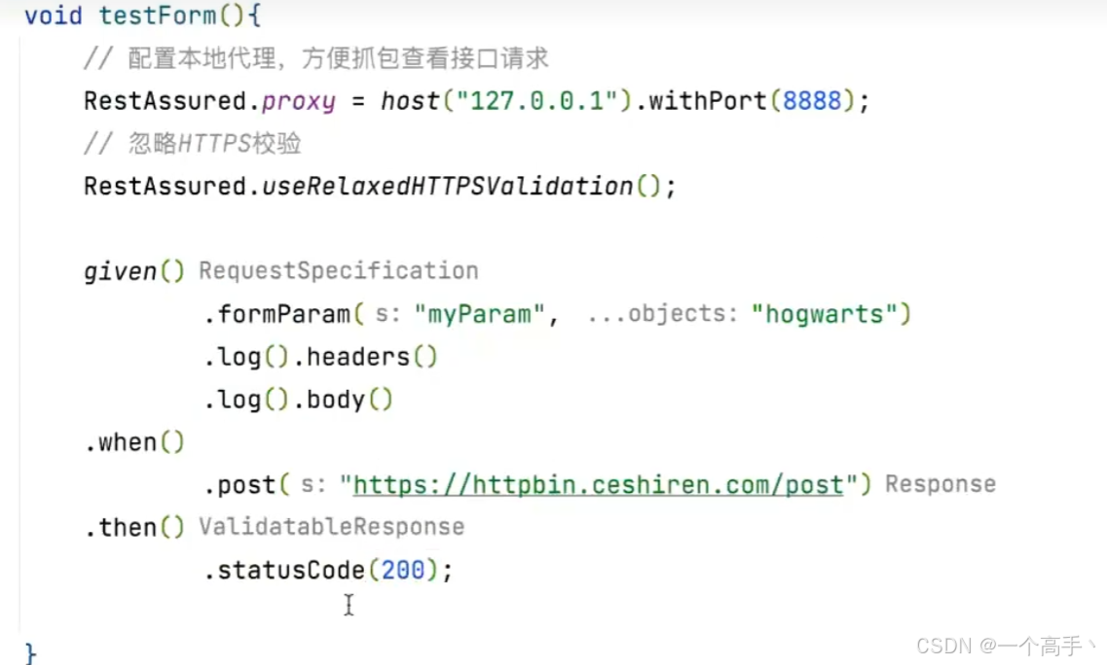Click the Chinese comment about local proxy

point(315,57)
